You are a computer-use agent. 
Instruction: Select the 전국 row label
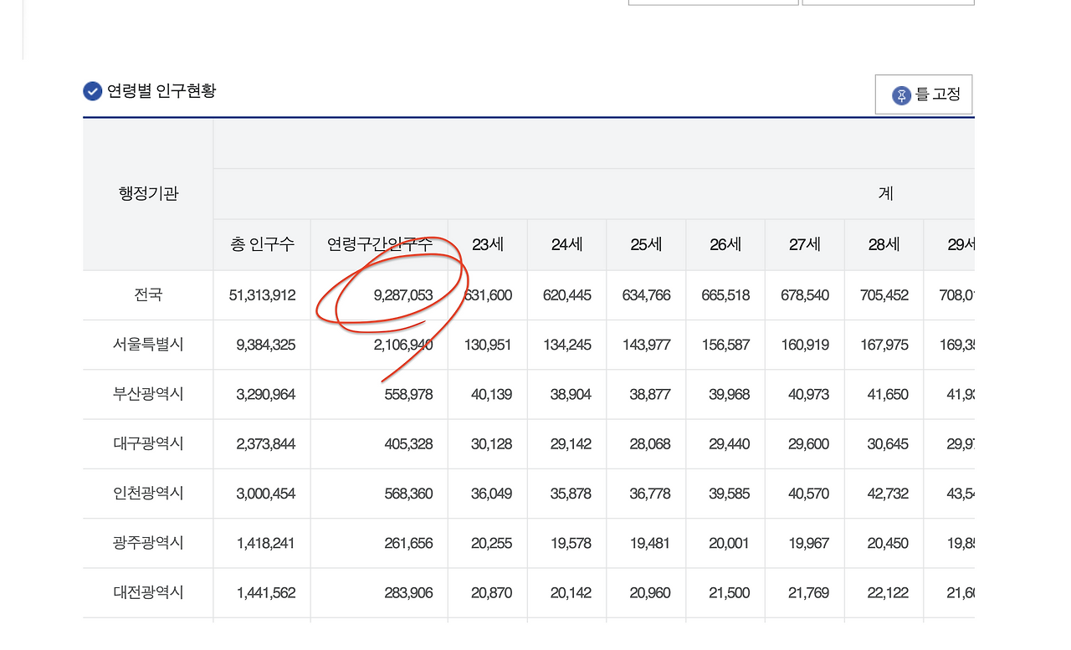tap(148, 294)
